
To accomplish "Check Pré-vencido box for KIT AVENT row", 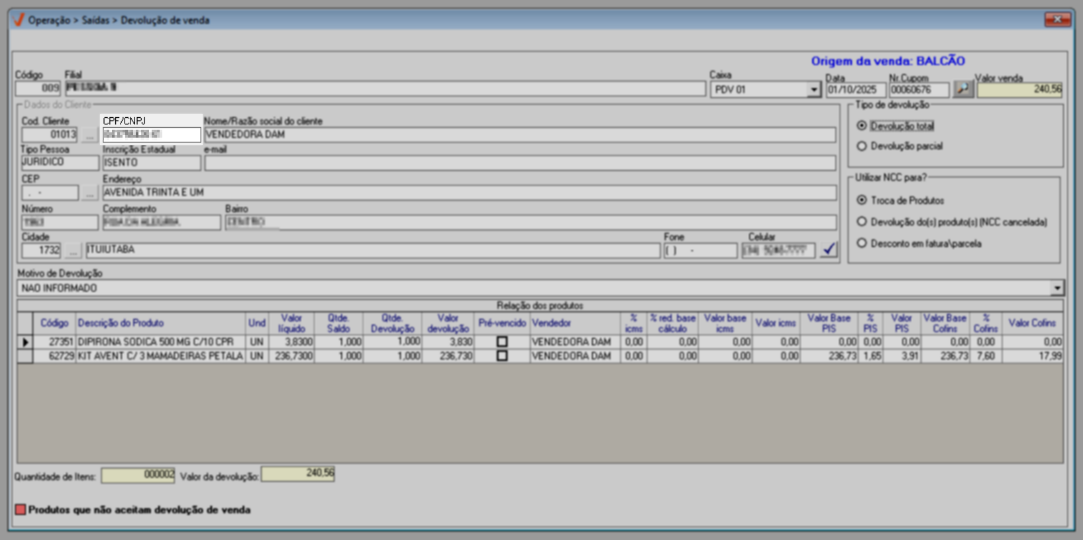I will pyautogui.click(x=502, y=356).
